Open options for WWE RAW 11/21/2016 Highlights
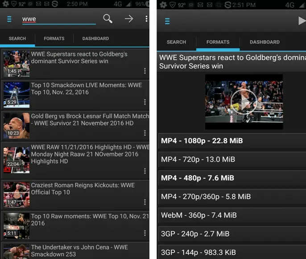 (x=145, y=171)
